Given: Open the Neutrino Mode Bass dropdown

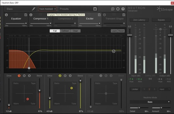Looking at the screenshot, I should pyautogui.click(x=150, y=102).
